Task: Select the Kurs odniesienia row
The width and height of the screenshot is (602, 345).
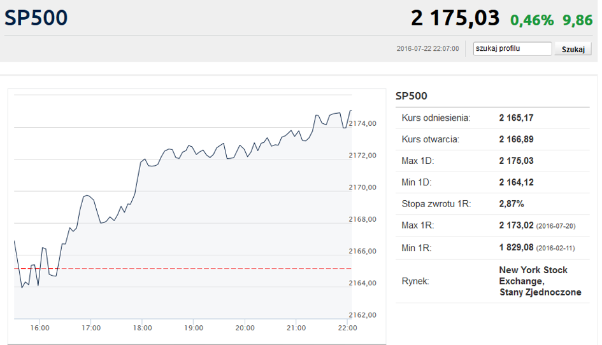Action: (x=492, y=118)
